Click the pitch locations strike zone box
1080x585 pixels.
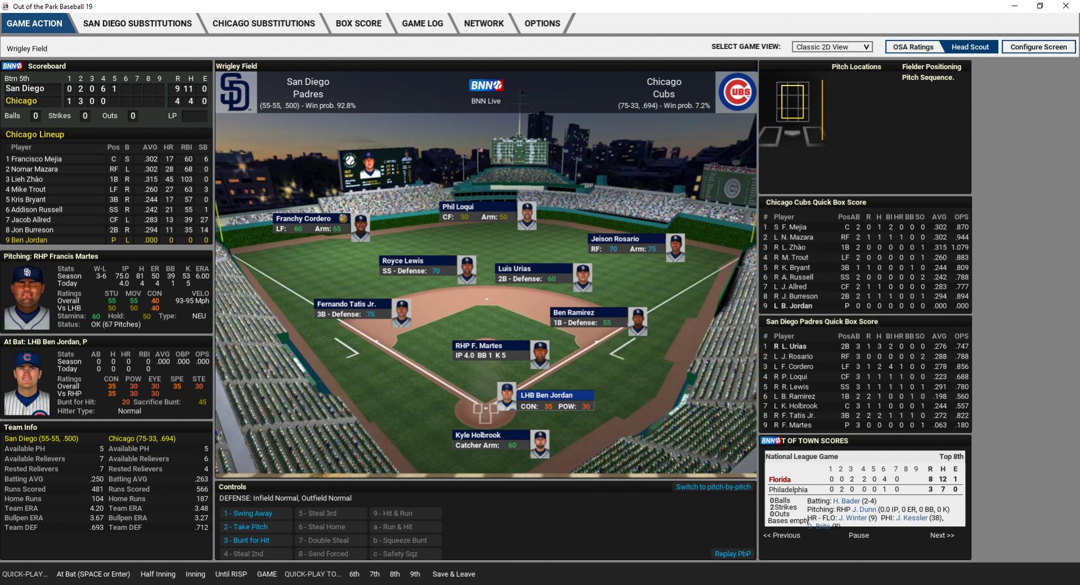coord(792,101)
